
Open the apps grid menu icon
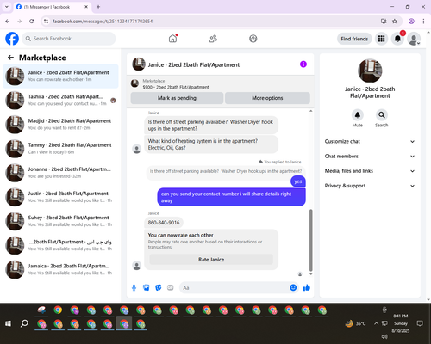(x=381, y=39)
